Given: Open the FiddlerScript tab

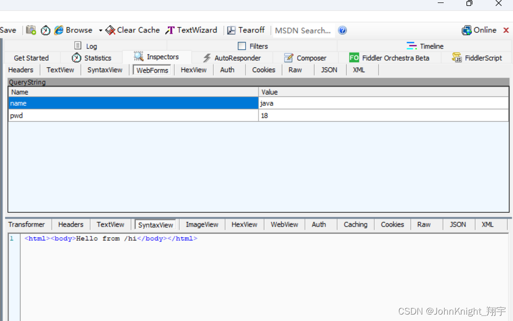Looking at the screenshot, I should (477, 58).
